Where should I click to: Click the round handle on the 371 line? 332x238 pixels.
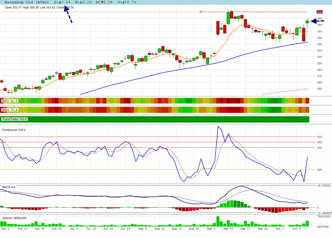201,12
